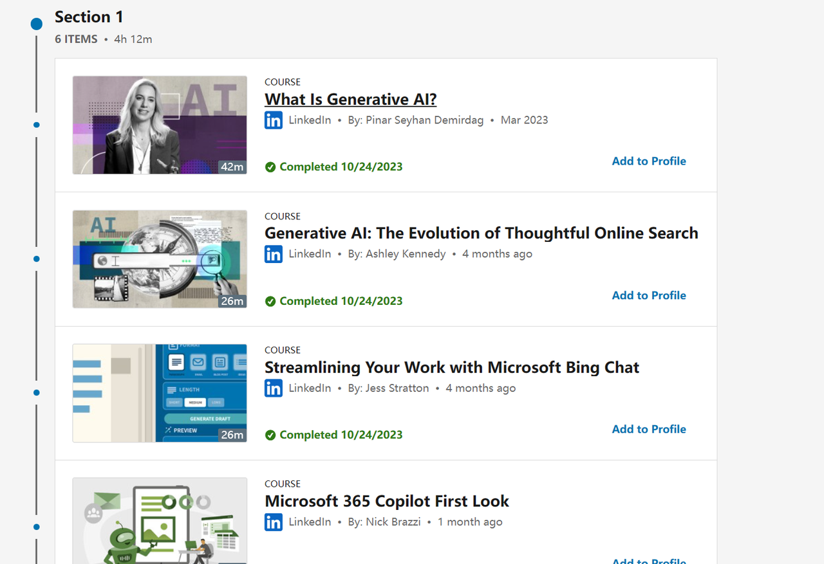Click 26m badge on Thoughtful Online Search thumbnail

click(x=232, y=301)
